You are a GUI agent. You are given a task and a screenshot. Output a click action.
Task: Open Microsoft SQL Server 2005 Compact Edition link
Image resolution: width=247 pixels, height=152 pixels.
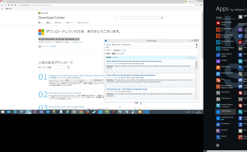(x=66, y=107)
